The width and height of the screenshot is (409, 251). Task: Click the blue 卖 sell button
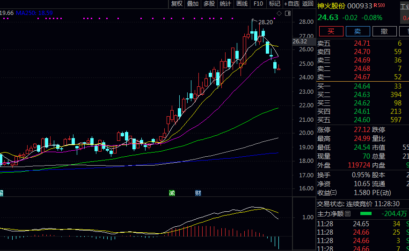click(x=358, y=31)
